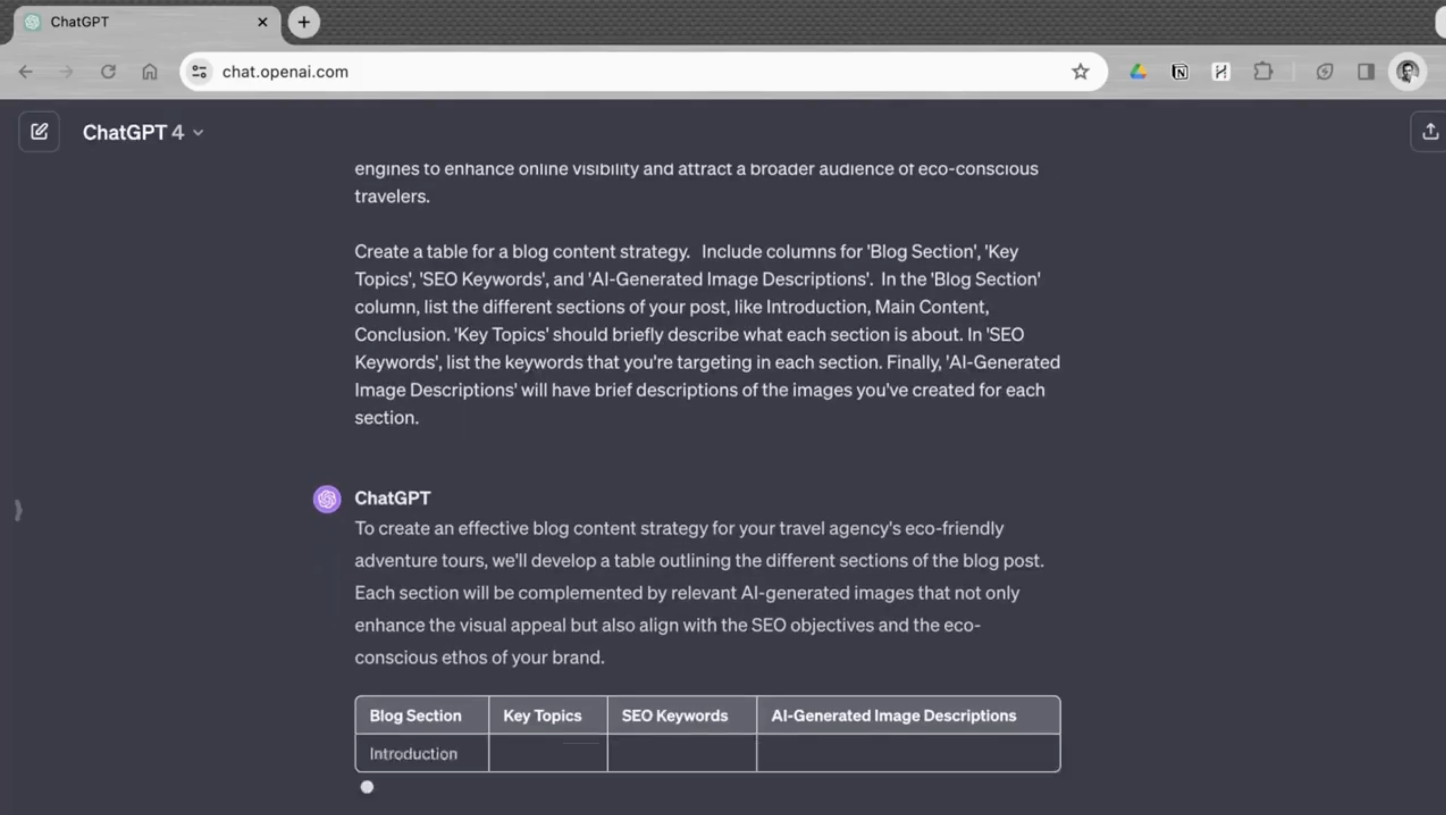Share the conversation with the upload icon
Viewport: 1446px width, 815px height.
tap(1430, 132)
